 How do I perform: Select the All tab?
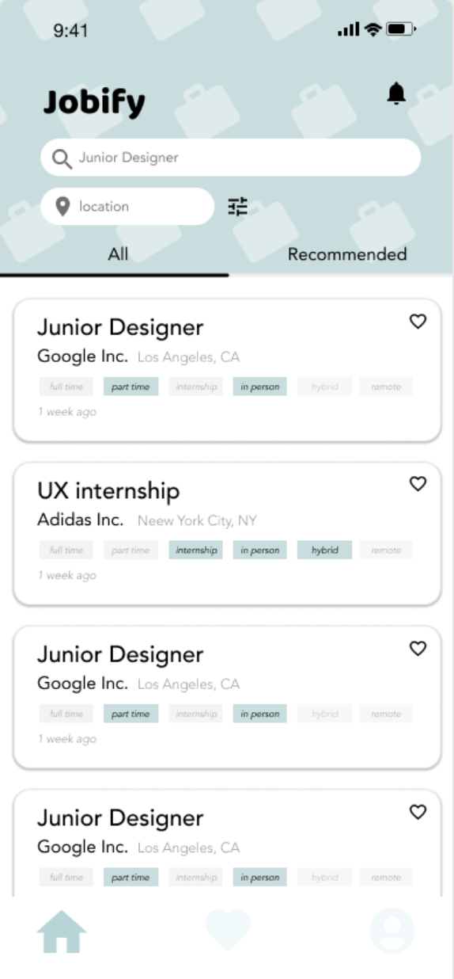[118, 254]
